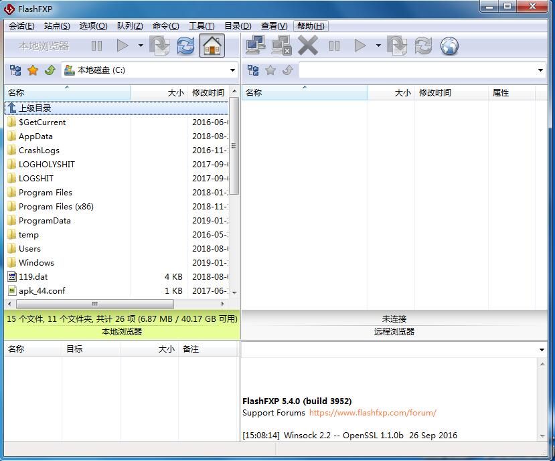The width and height of the screenshot is (555, 461).
Task: Click the queue 目标 column header
Action: coord(91,349)
